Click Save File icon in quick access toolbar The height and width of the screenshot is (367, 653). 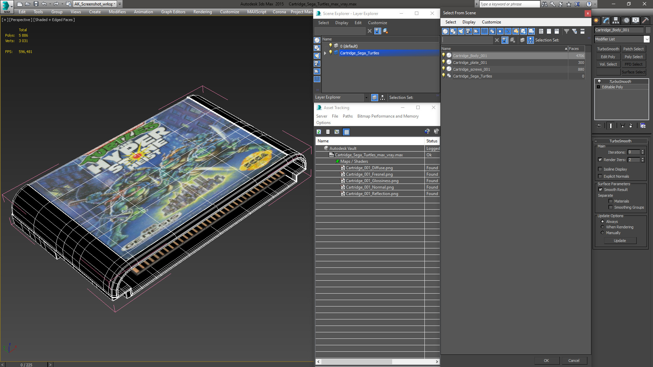tap(36, 4)
